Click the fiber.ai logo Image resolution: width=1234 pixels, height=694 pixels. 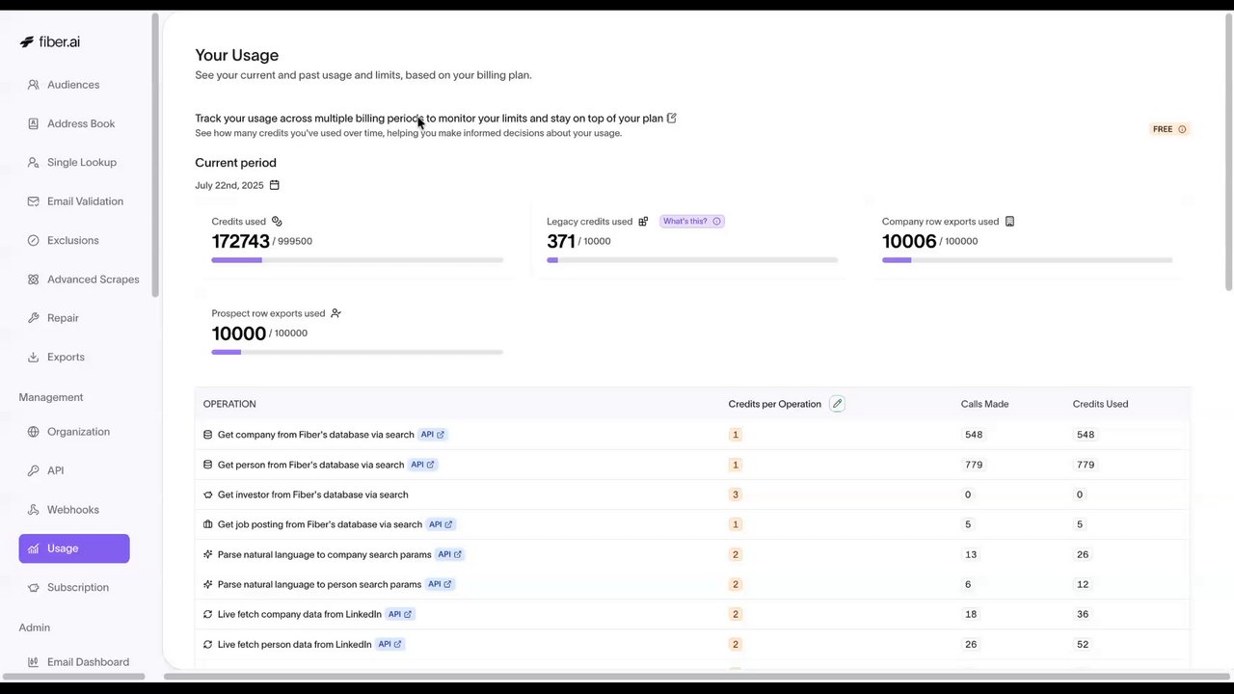pyautogui.click(x=50, y=42)
